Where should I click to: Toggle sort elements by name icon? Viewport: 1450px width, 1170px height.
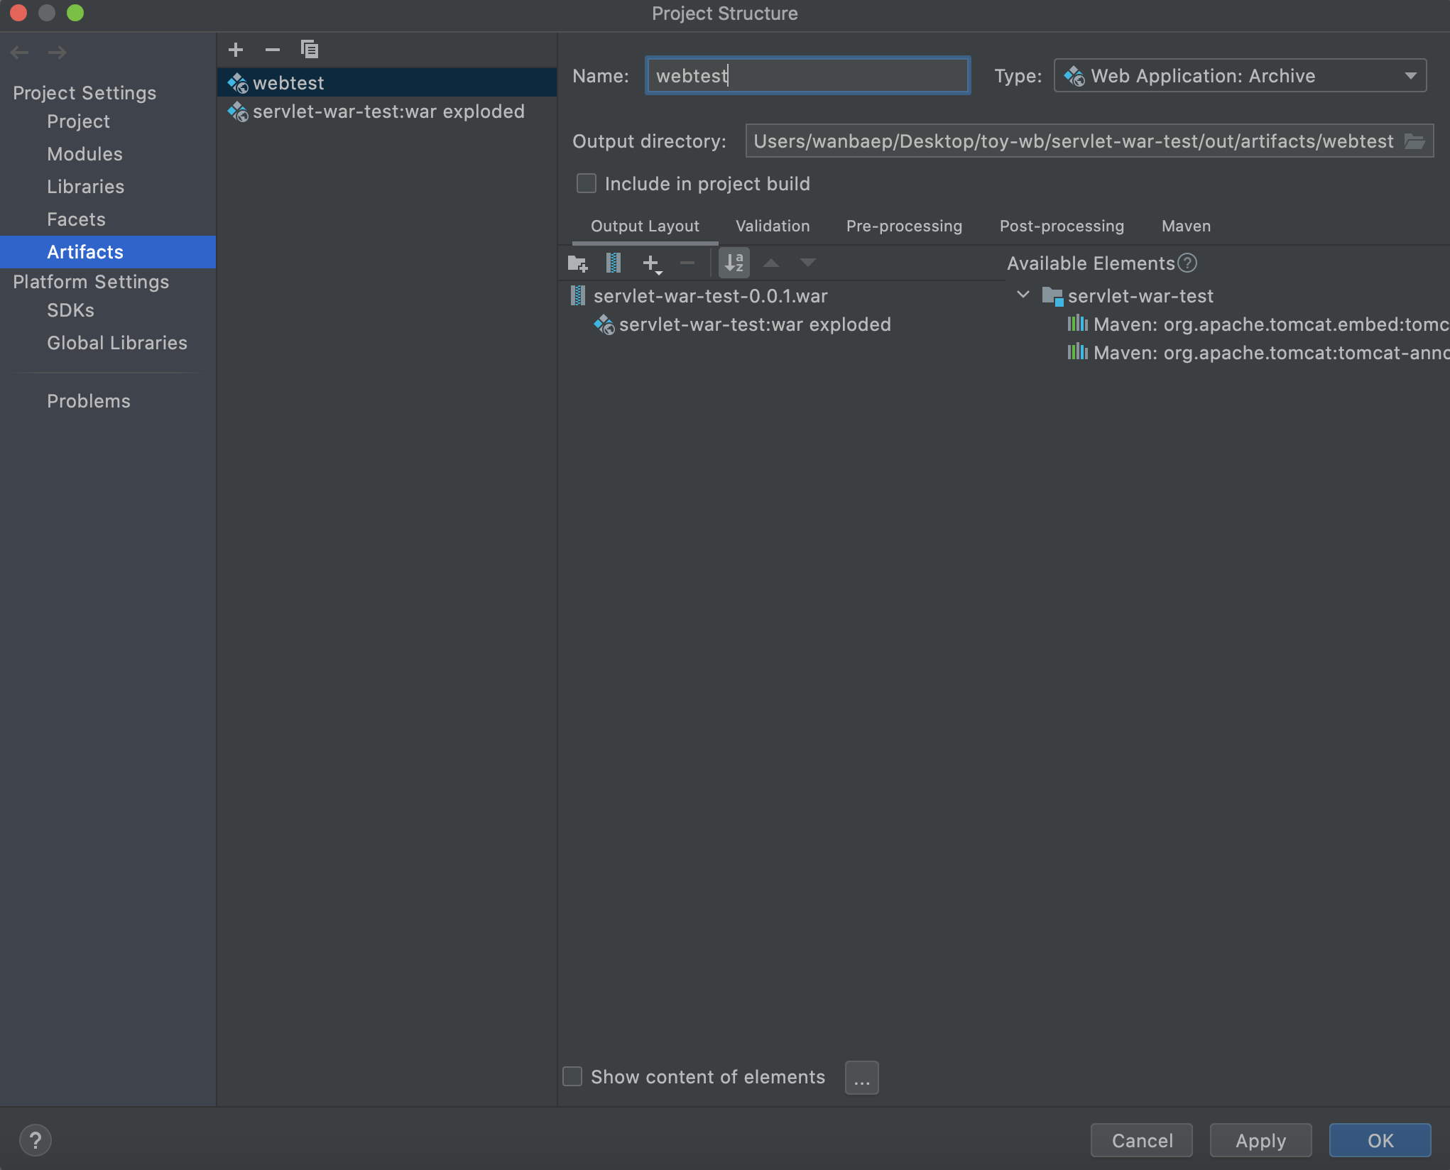coord(734,263)
